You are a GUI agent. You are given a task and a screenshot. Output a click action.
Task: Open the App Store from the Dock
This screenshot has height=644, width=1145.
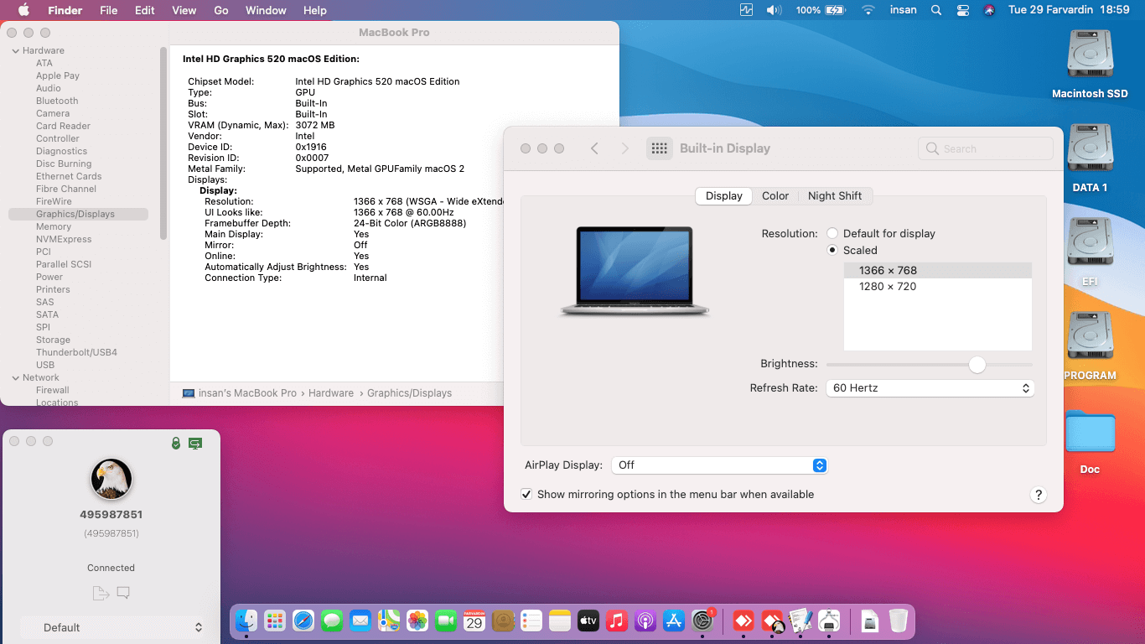[x=674, y=621]
